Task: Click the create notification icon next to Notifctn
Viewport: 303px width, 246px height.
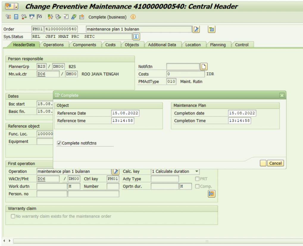Action: click(x=204, y=66)
